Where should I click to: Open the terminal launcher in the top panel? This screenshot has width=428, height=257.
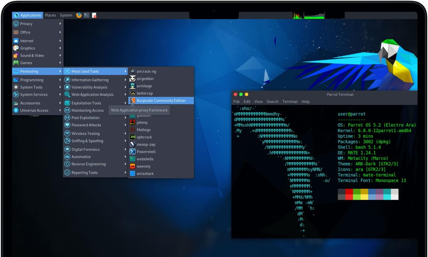tap(87, 15)
